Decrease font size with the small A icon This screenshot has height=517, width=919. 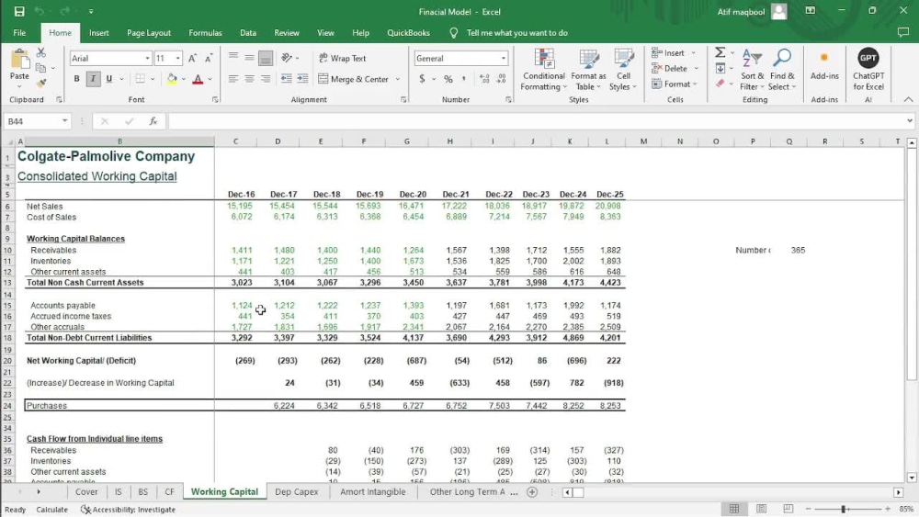click(x=209, y=58)
